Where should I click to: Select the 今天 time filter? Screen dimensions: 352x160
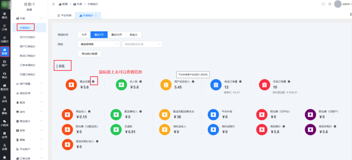pos(84,35)
